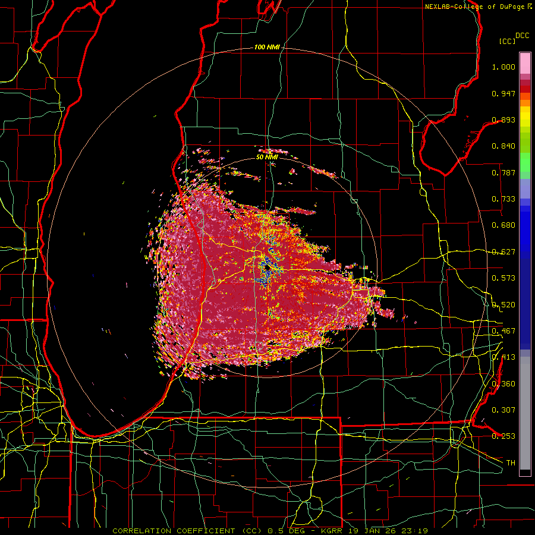This screenshot has width=535, height=535.
Task: Click the DCC label above the color bar
Action: (x=523, y=36)
